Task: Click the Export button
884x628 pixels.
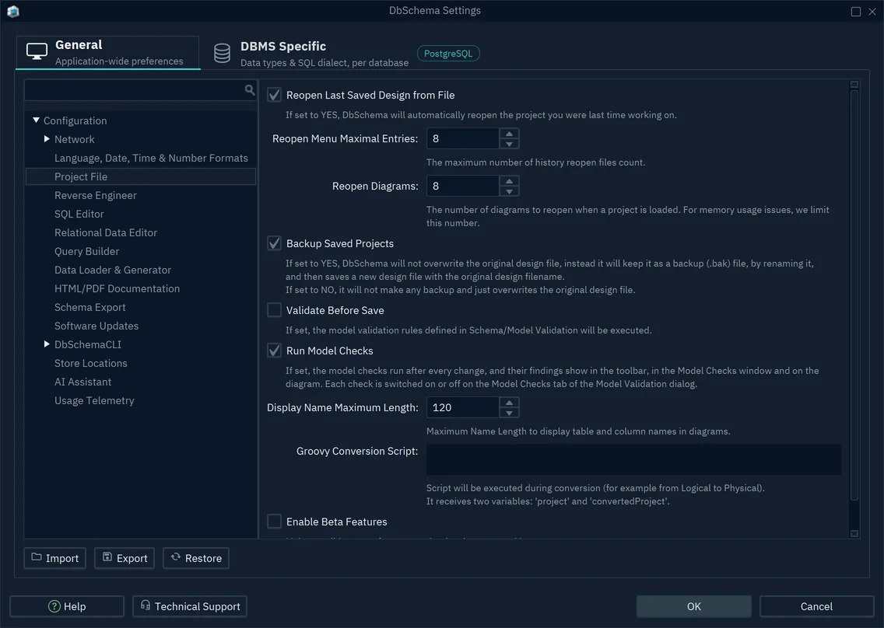Action: (x=124, y=557)
